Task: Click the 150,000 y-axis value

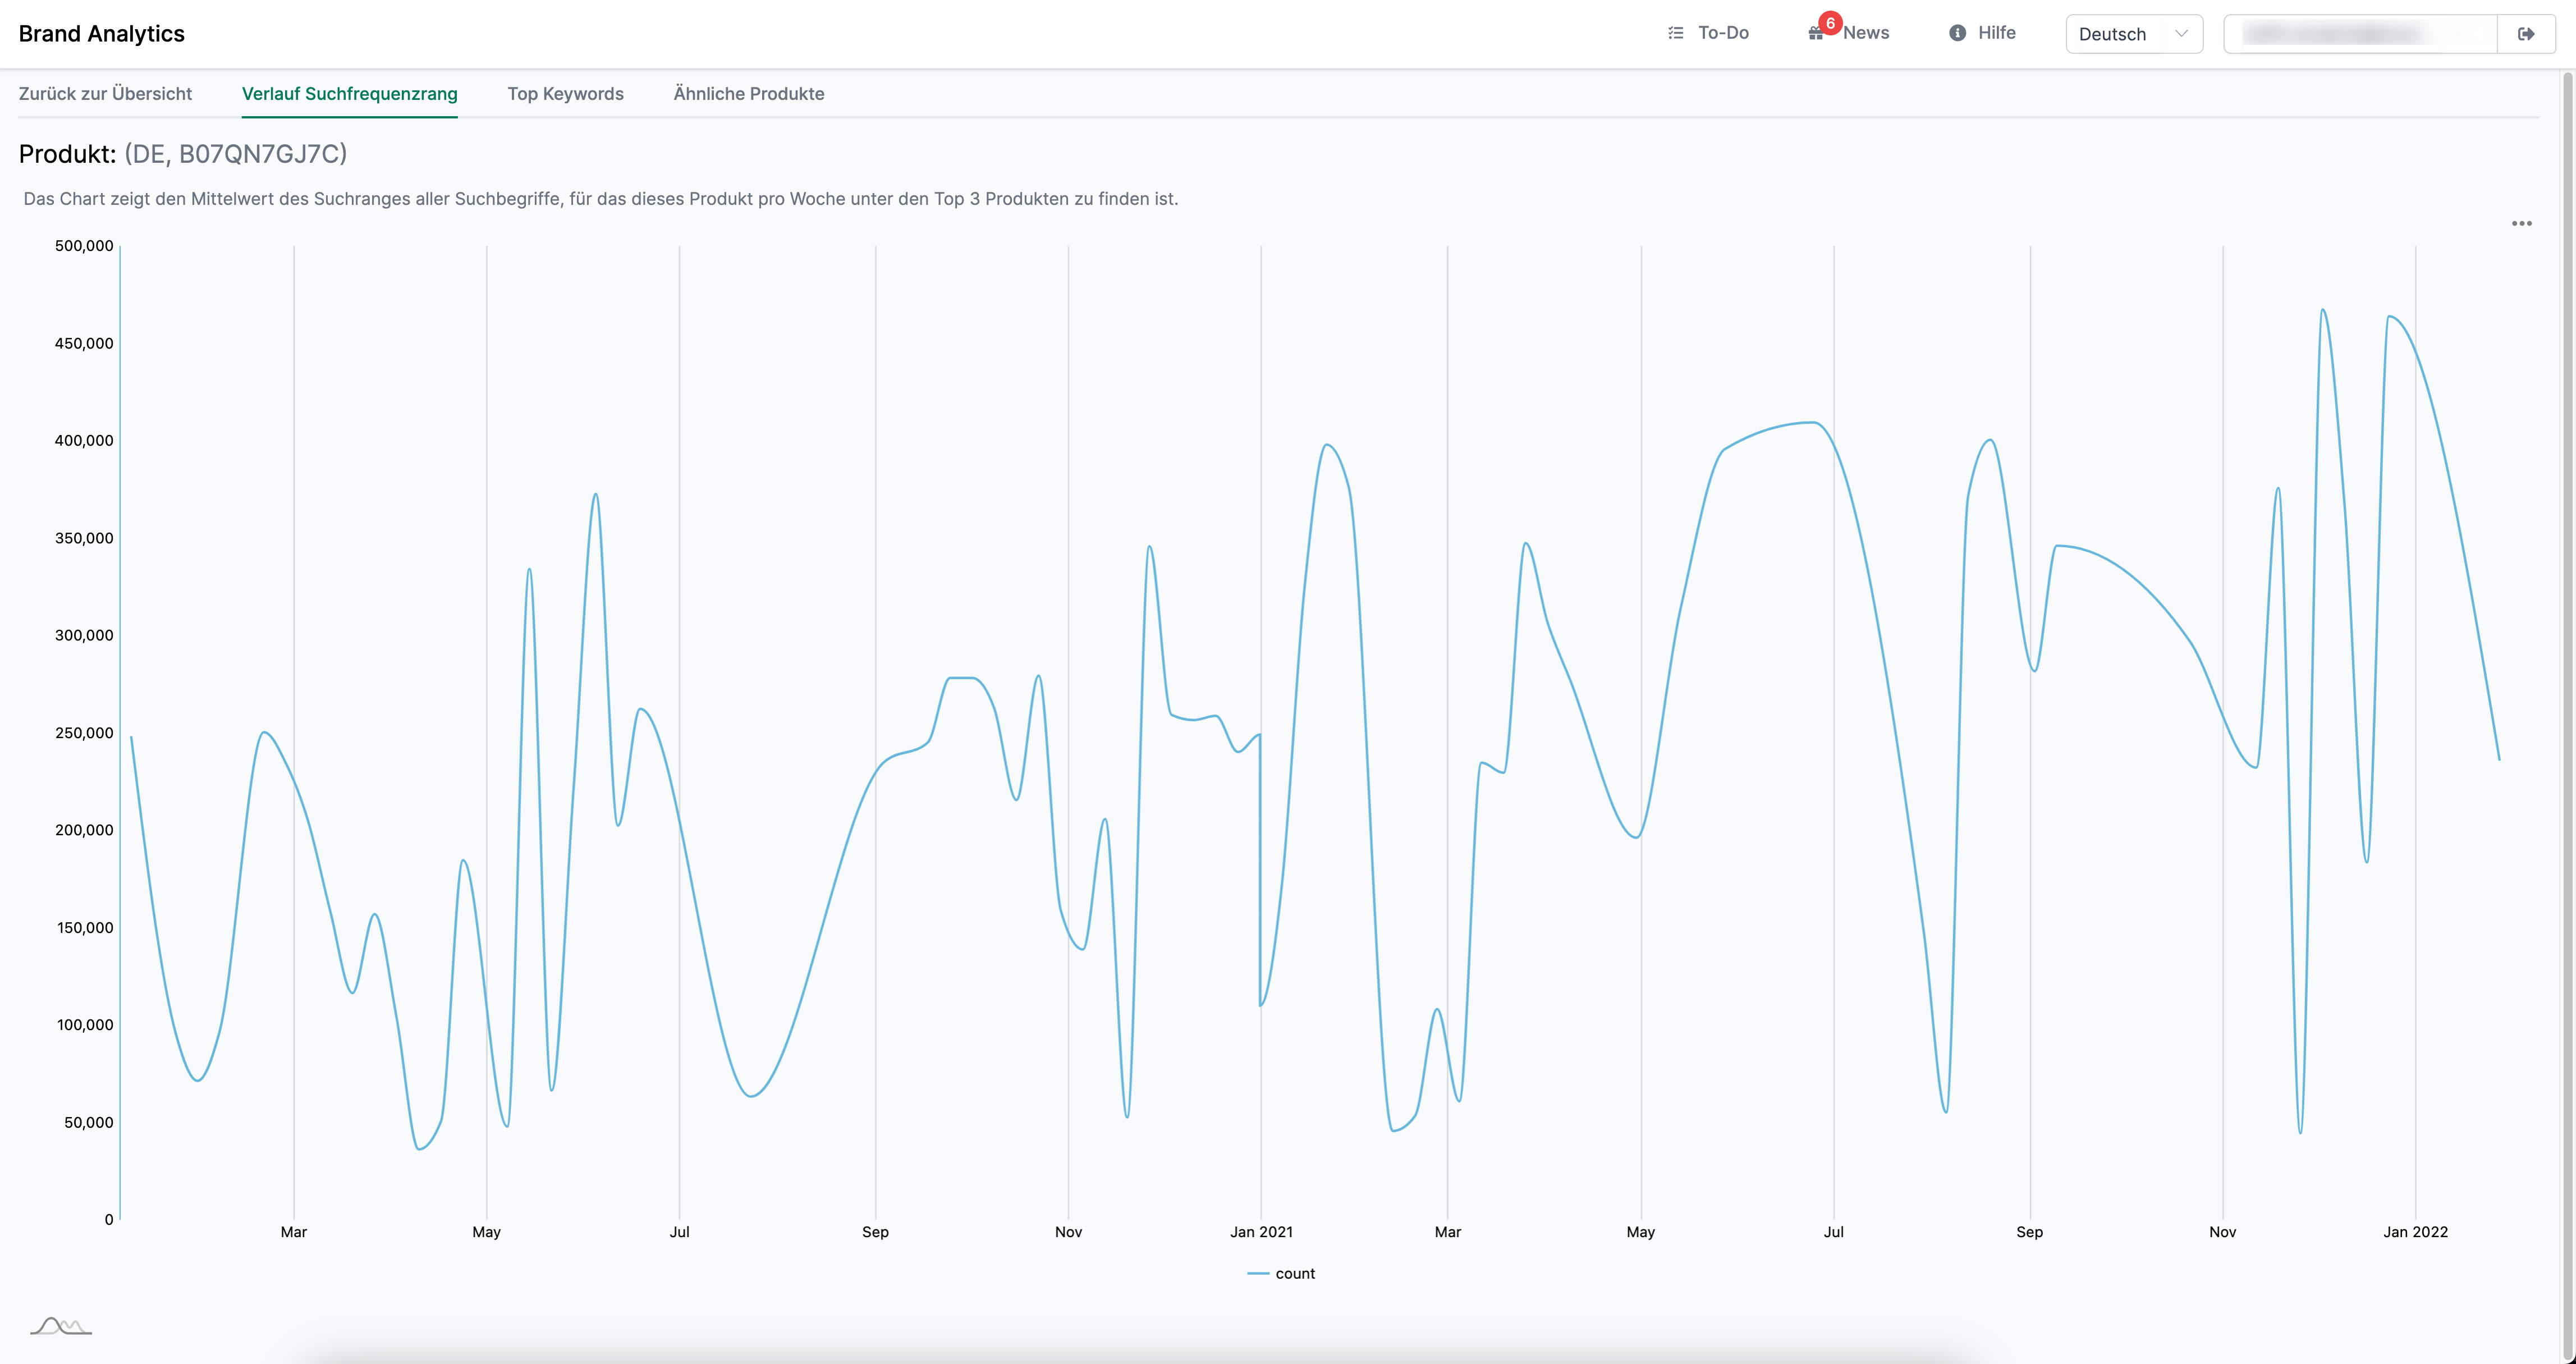Action: tap(85, 928)
